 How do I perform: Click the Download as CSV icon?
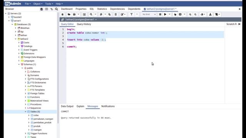click(210, 15)
